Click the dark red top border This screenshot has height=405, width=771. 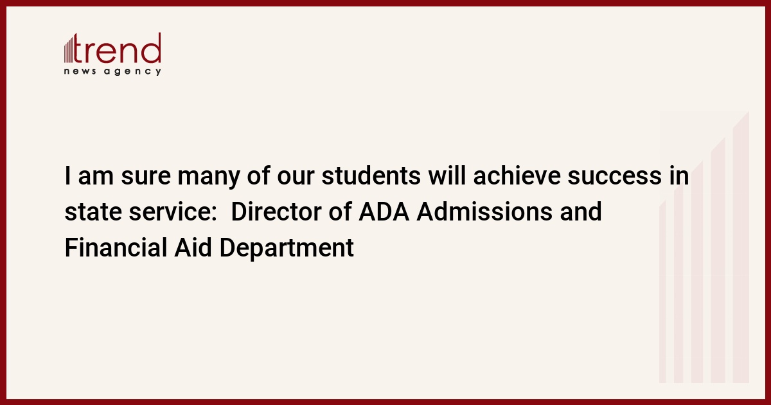(385, 3)
